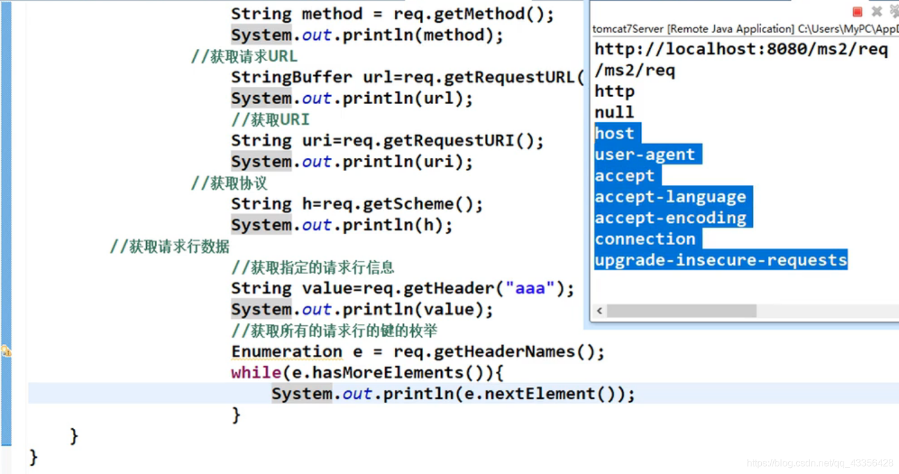Screen dimensions: 899x474
Task: Click the //获取请求URL comment
Action: [244, 57]
